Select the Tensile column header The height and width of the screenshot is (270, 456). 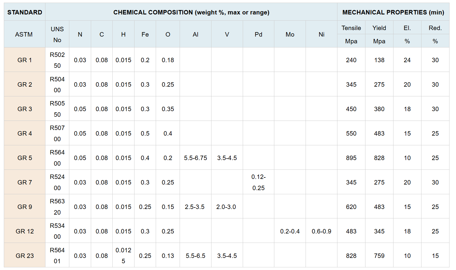coord(351,28)
